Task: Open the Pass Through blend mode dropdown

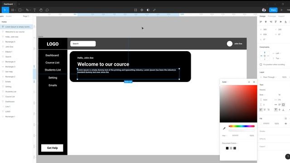Action: [270, 77]
